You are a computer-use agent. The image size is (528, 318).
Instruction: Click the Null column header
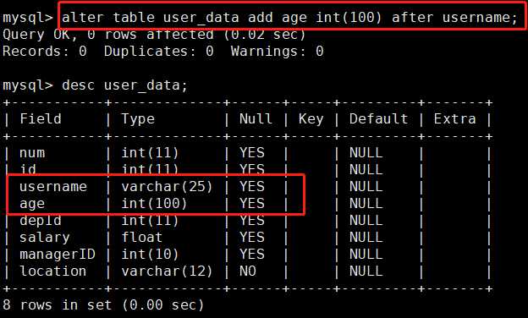256,118
